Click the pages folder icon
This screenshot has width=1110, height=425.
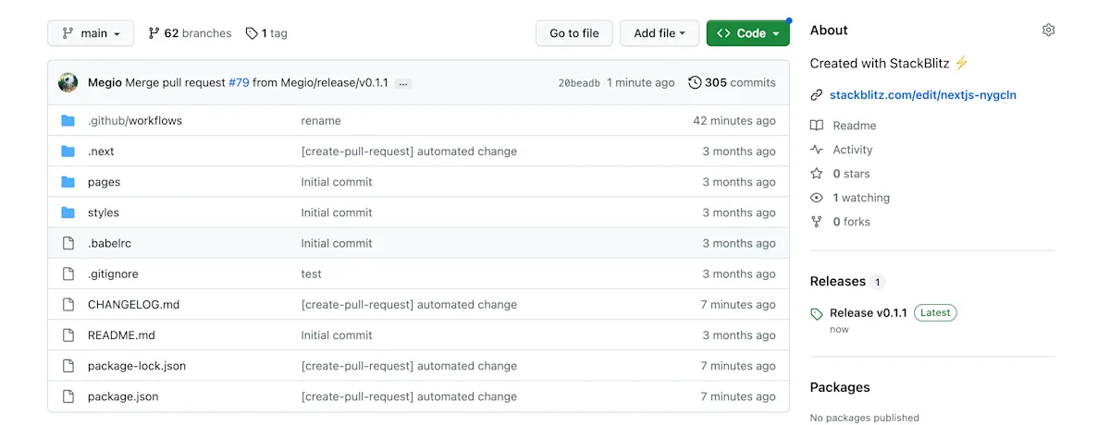[68, 182]
